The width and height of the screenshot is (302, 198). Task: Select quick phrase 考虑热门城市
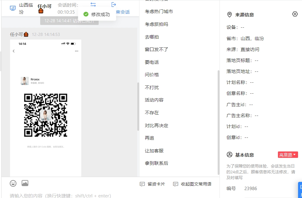click(x=159, y=12)
